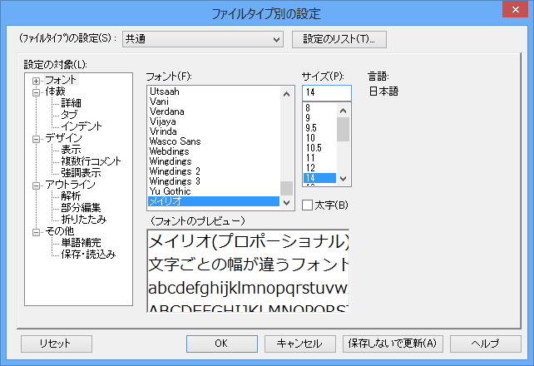
Task: Choose Yu Gothic font
Action: click(214, 191)
